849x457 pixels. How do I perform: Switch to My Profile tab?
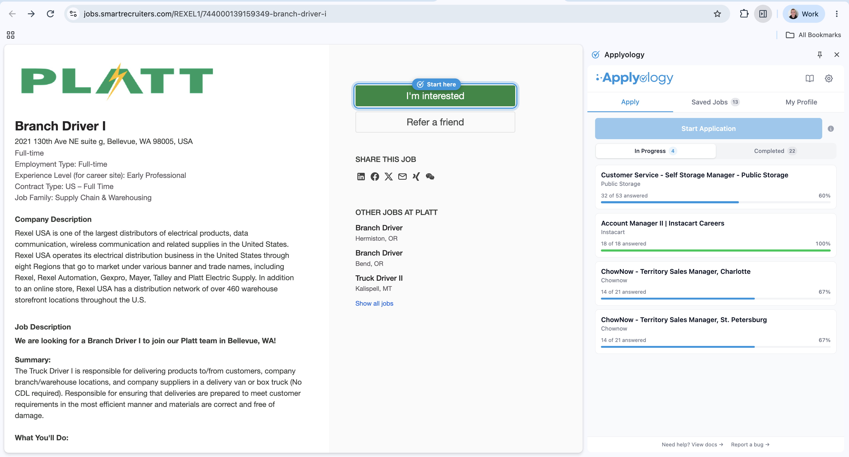[801, 102]
